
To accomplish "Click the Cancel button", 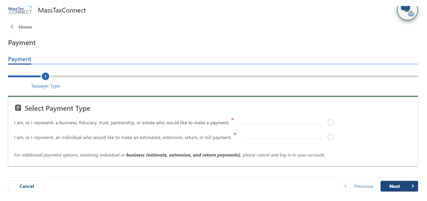I will (27, 186).
